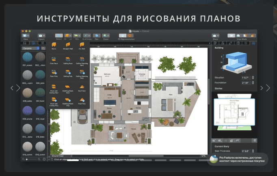Activate the Pan hand tool
This screenshot has height=176, width=277.
tap(96, 36)
